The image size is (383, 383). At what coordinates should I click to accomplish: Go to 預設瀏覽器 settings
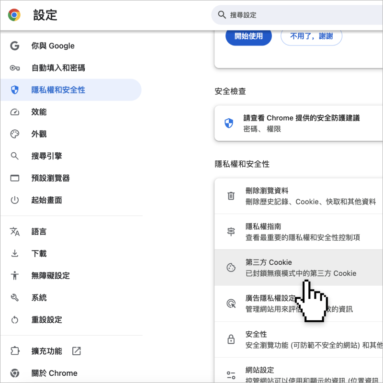tap(71, 178)
